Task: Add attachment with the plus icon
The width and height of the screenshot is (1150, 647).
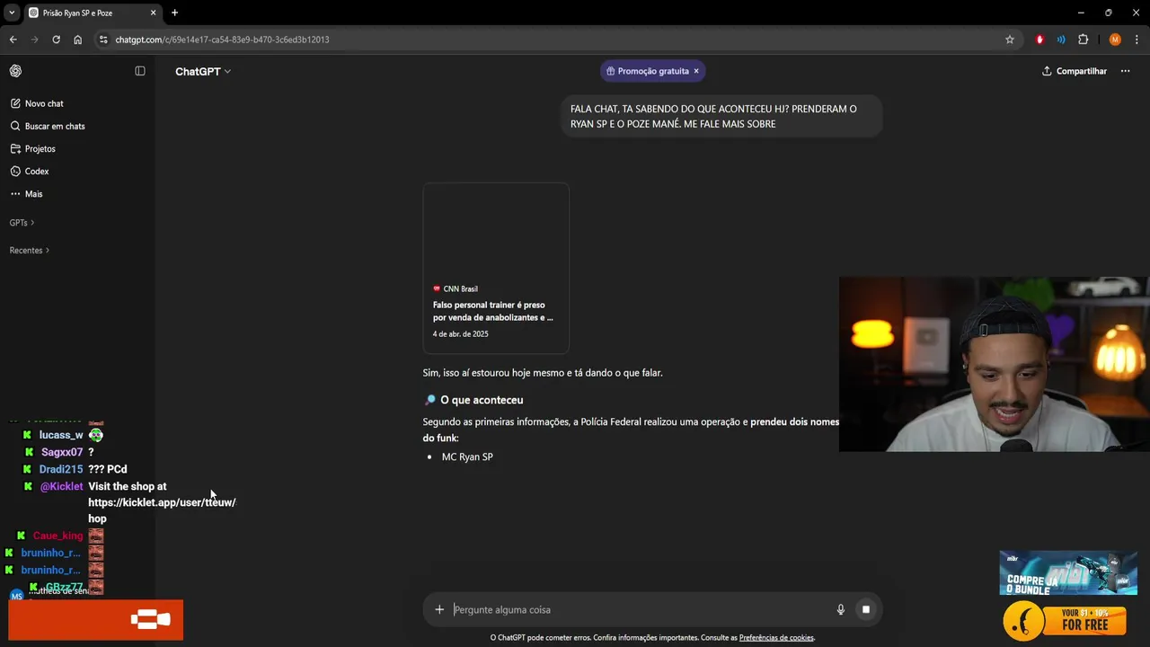Action: pos(439,609)
